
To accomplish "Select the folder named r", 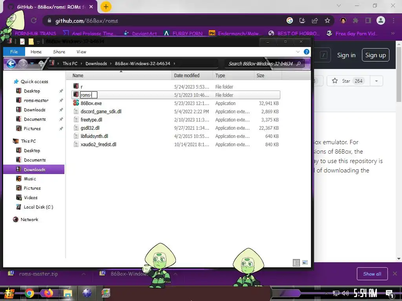I will coord(82,87).
